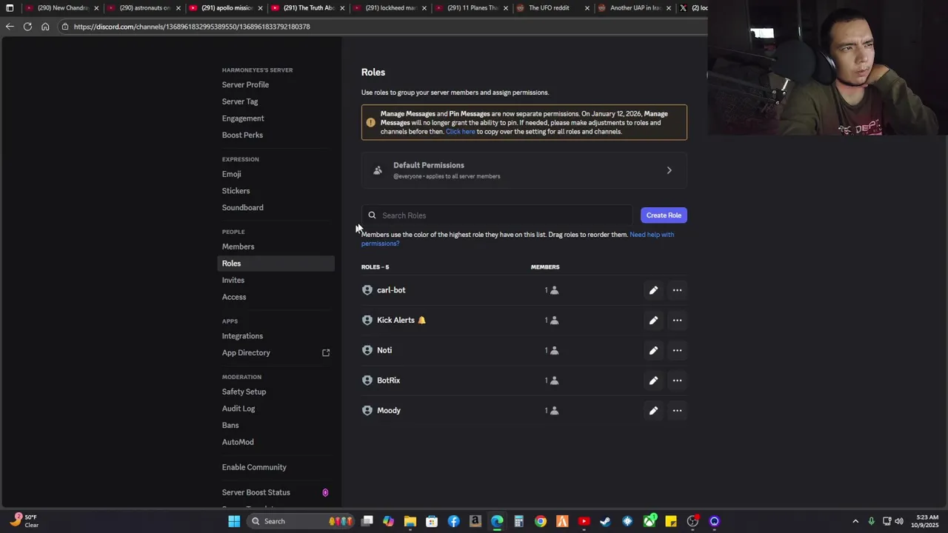Open Server Boost Status

(x=256, y=492)
